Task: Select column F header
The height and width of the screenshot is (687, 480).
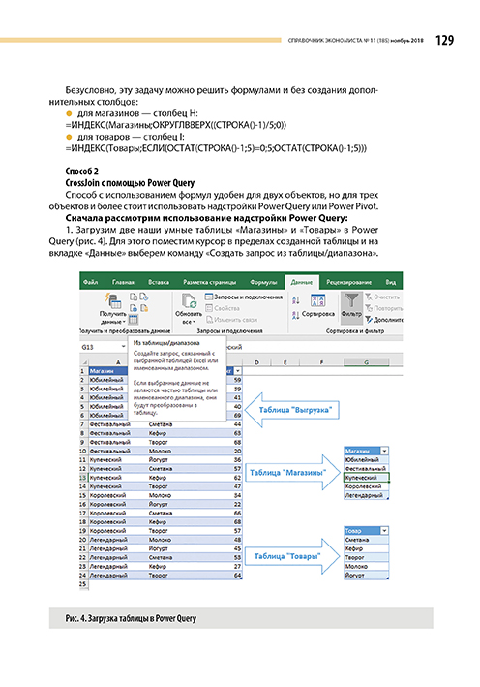Action: point(321,362)
